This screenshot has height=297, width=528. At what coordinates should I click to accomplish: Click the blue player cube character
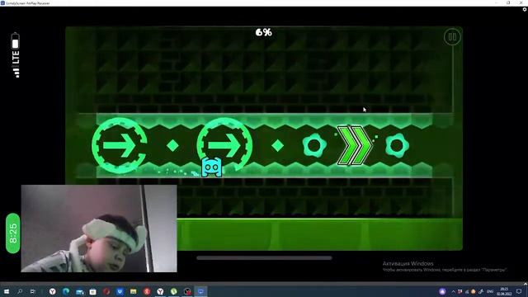[211, 167]
